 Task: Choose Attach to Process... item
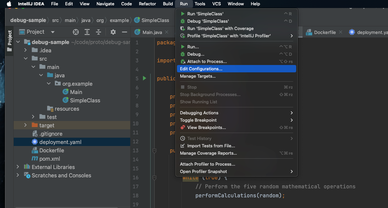click(236, 62)
